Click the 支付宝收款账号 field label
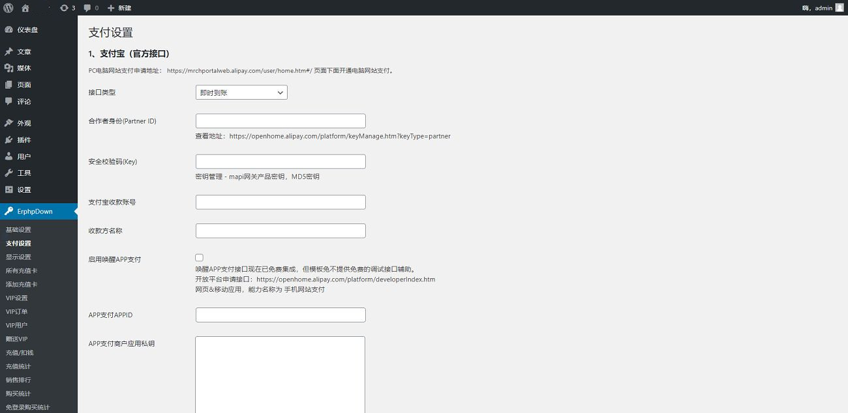The height and width of the screenshot is (413, 848). pos(112,202)
